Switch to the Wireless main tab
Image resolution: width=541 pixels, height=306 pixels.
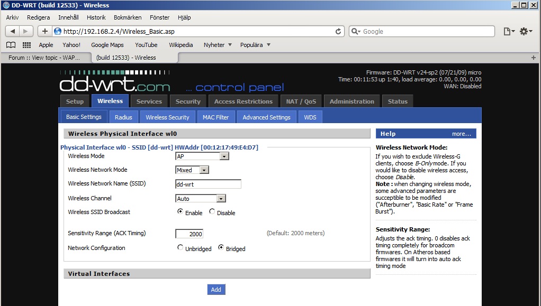click(x=110, y=101)
